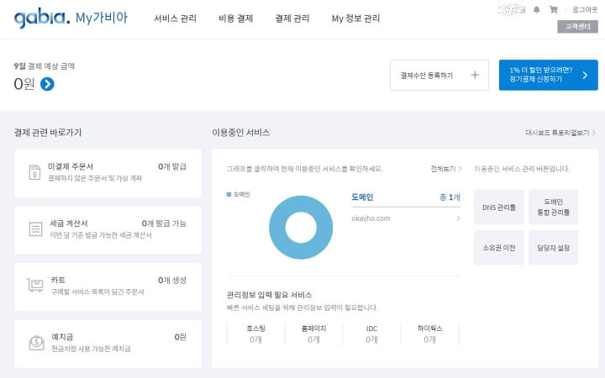Click the 도메인 통합 관리툴 button

(x=553, y=207)
